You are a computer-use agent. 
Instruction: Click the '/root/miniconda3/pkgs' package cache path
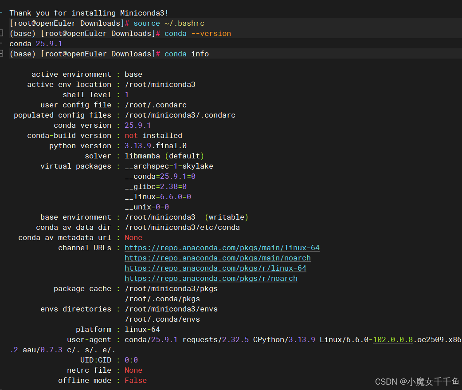click(x=171, y=288)
